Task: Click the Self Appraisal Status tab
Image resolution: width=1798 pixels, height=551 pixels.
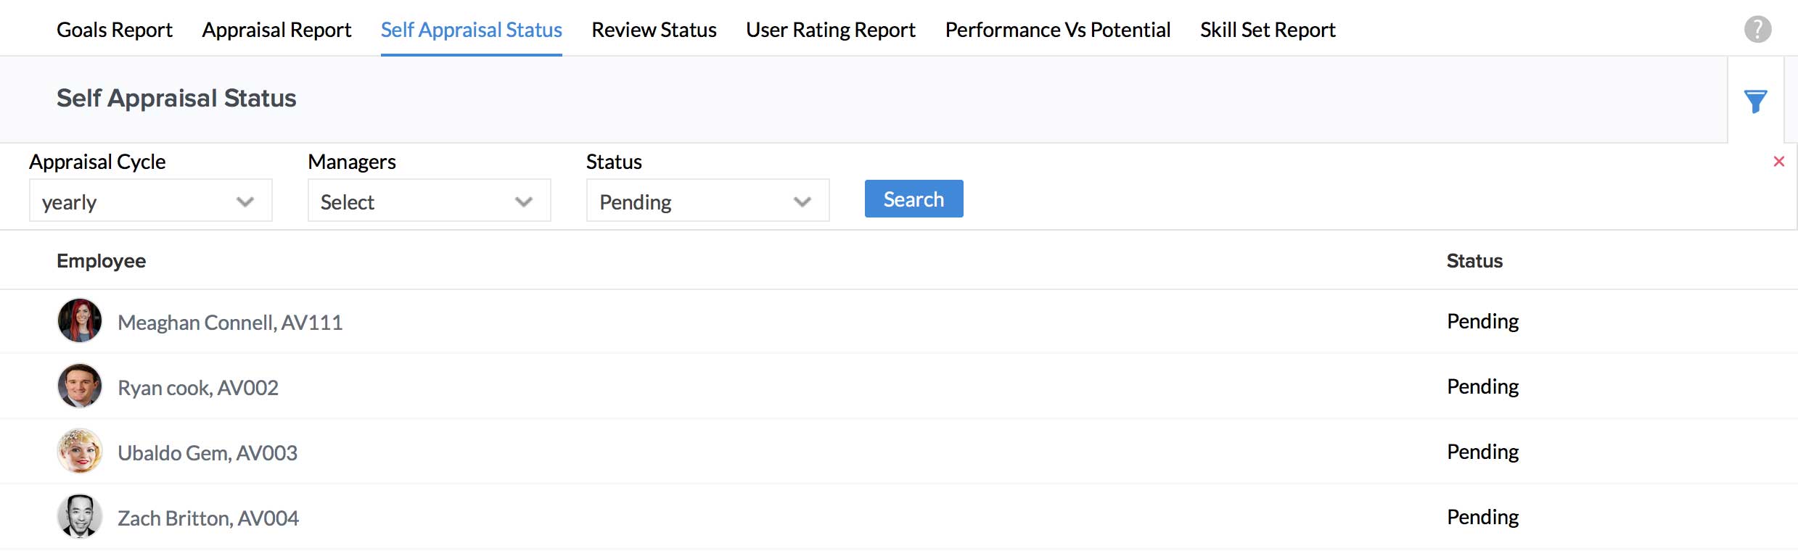Action: coord(472,30)
